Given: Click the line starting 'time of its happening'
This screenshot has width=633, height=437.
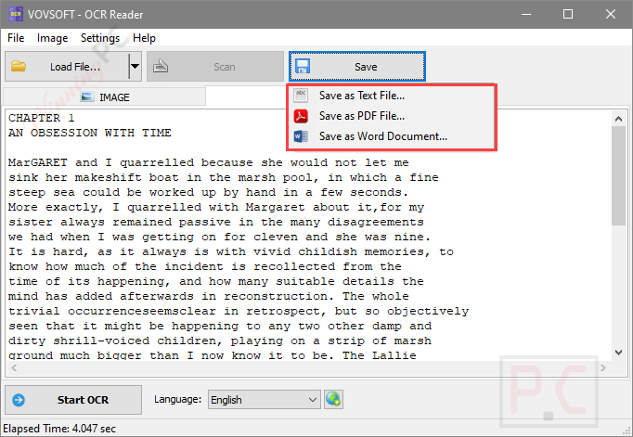Looking at the screenshot, I should pos(216,282).
